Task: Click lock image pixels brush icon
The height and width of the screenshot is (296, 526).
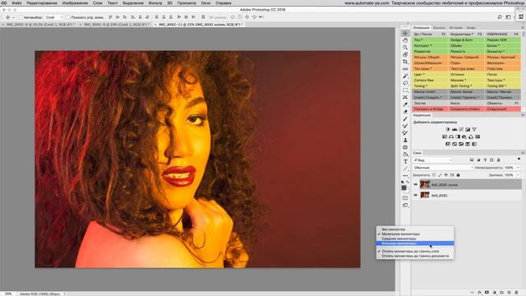Action: tap(440, 175)
